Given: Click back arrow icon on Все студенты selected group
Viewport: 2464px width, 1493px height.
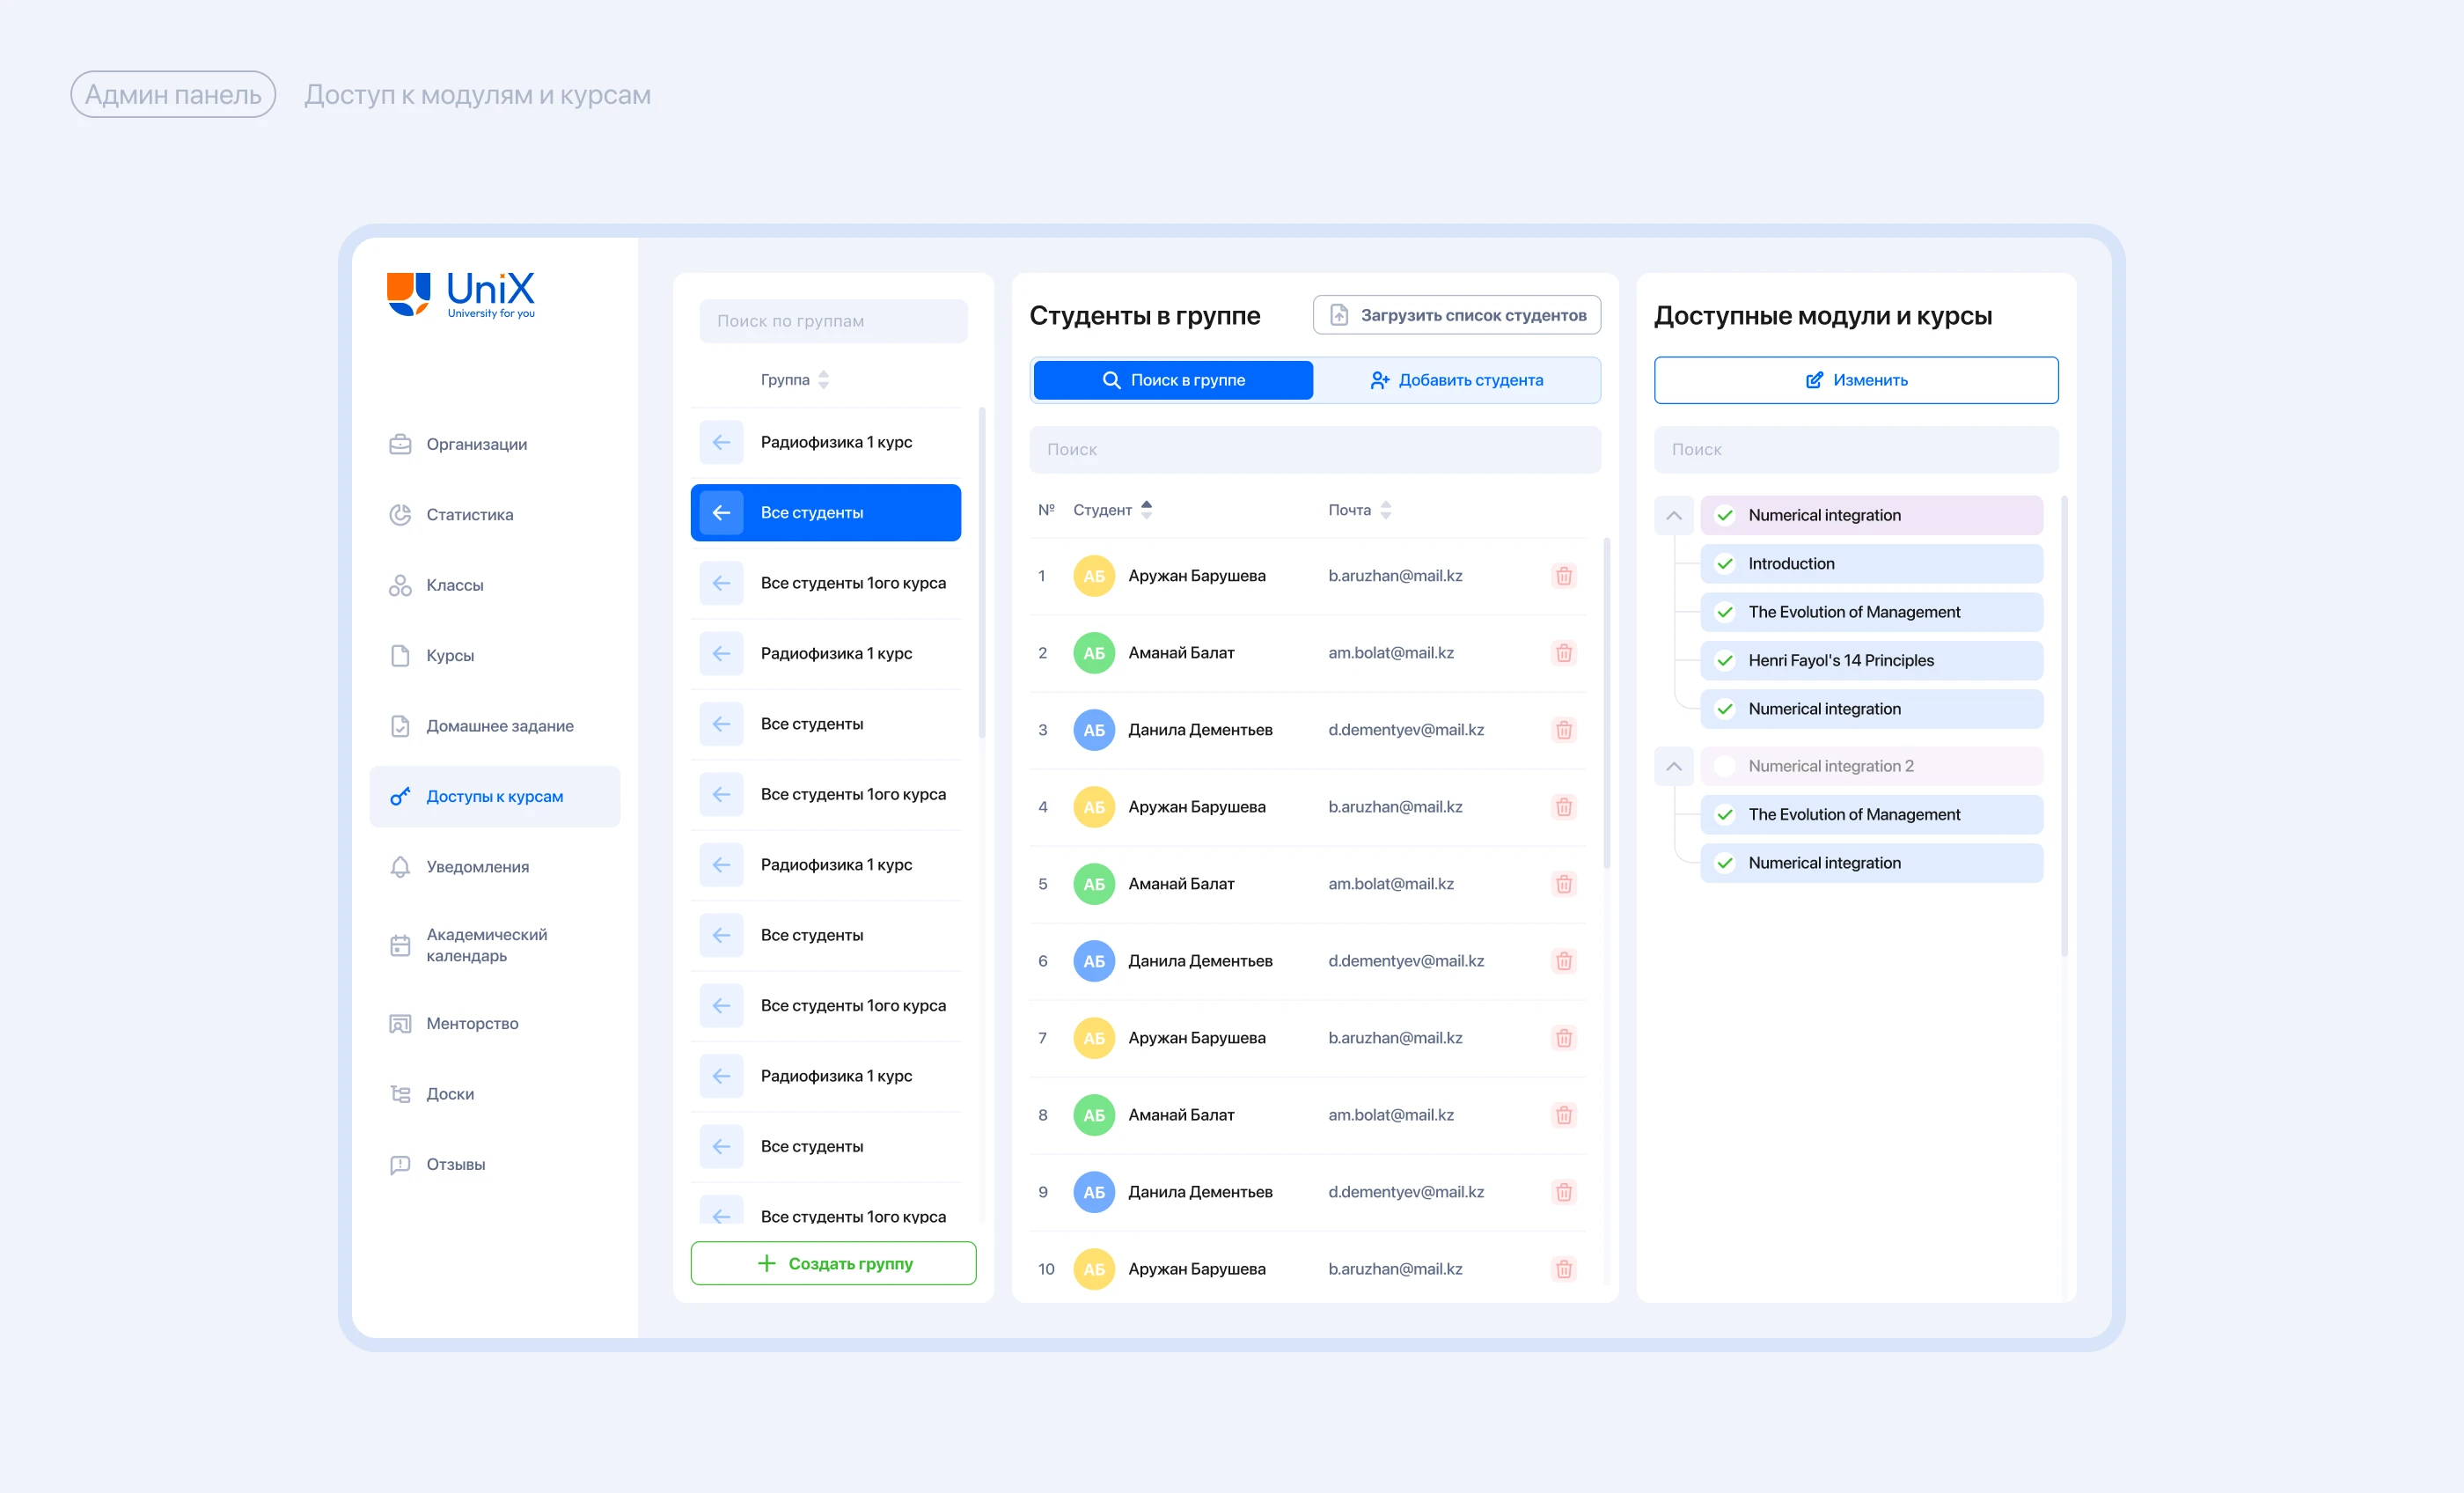Looking at the screenshot, I should coord(721,512).
